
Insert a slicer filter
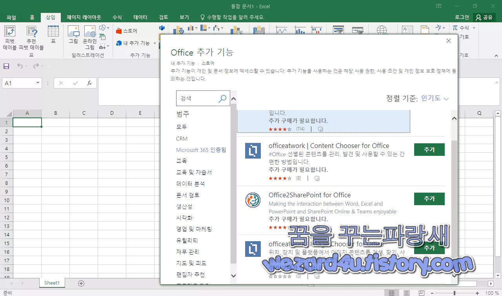(x=338, y=30)
